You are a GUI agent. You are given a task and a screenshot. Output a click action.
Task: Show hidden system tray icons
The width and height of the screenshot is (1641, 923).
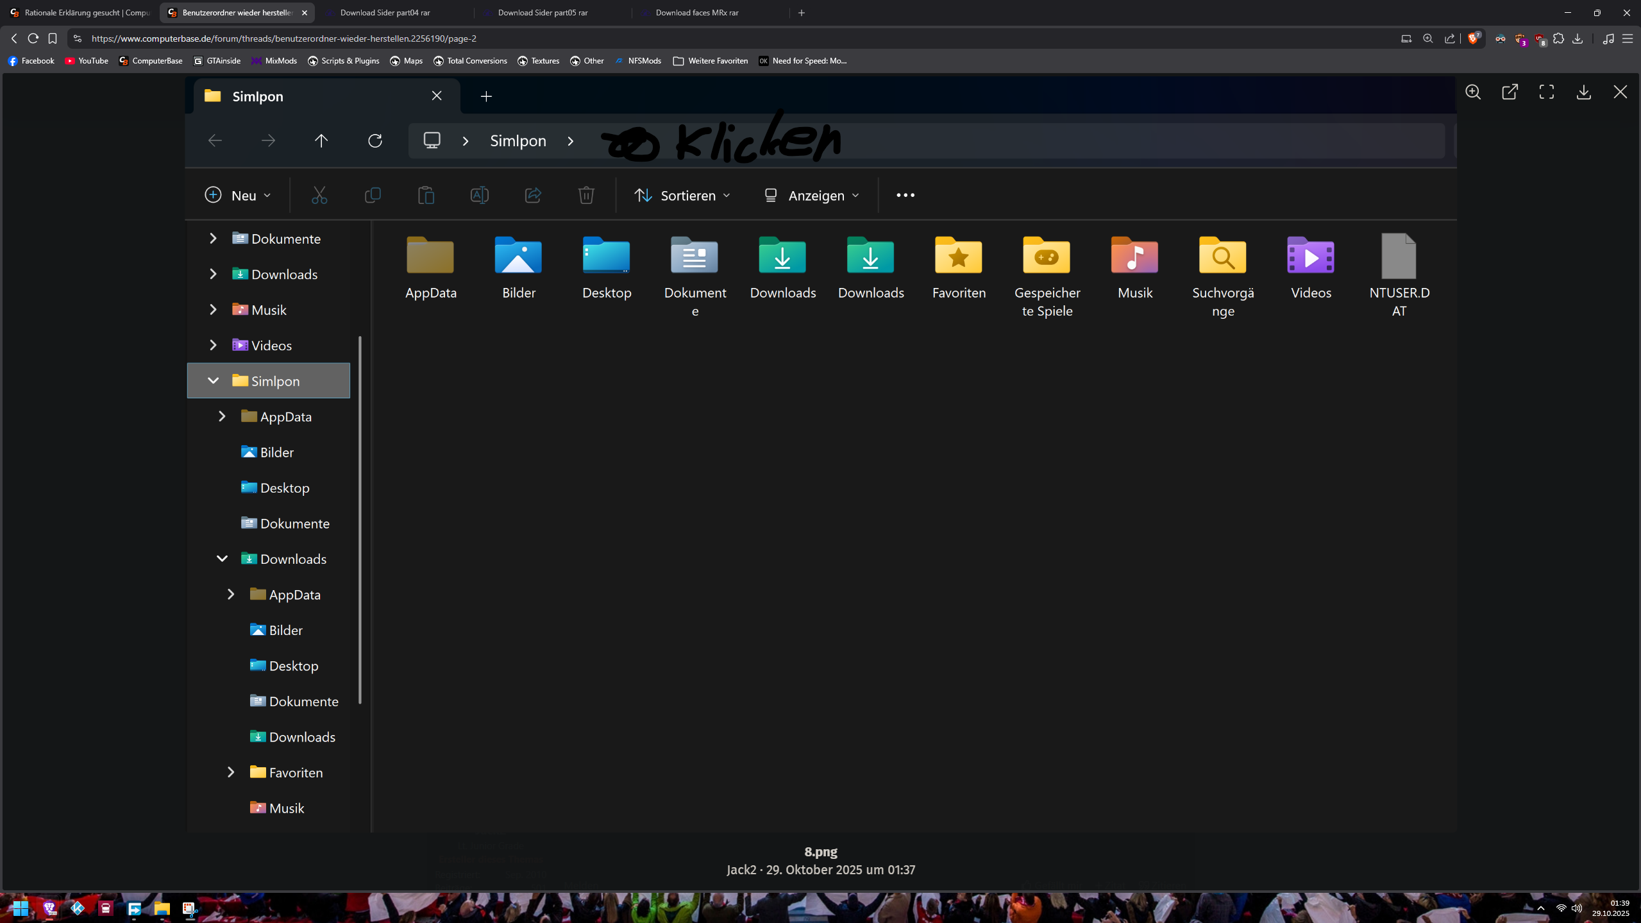pyautogui.click(x=1540, y=908)
